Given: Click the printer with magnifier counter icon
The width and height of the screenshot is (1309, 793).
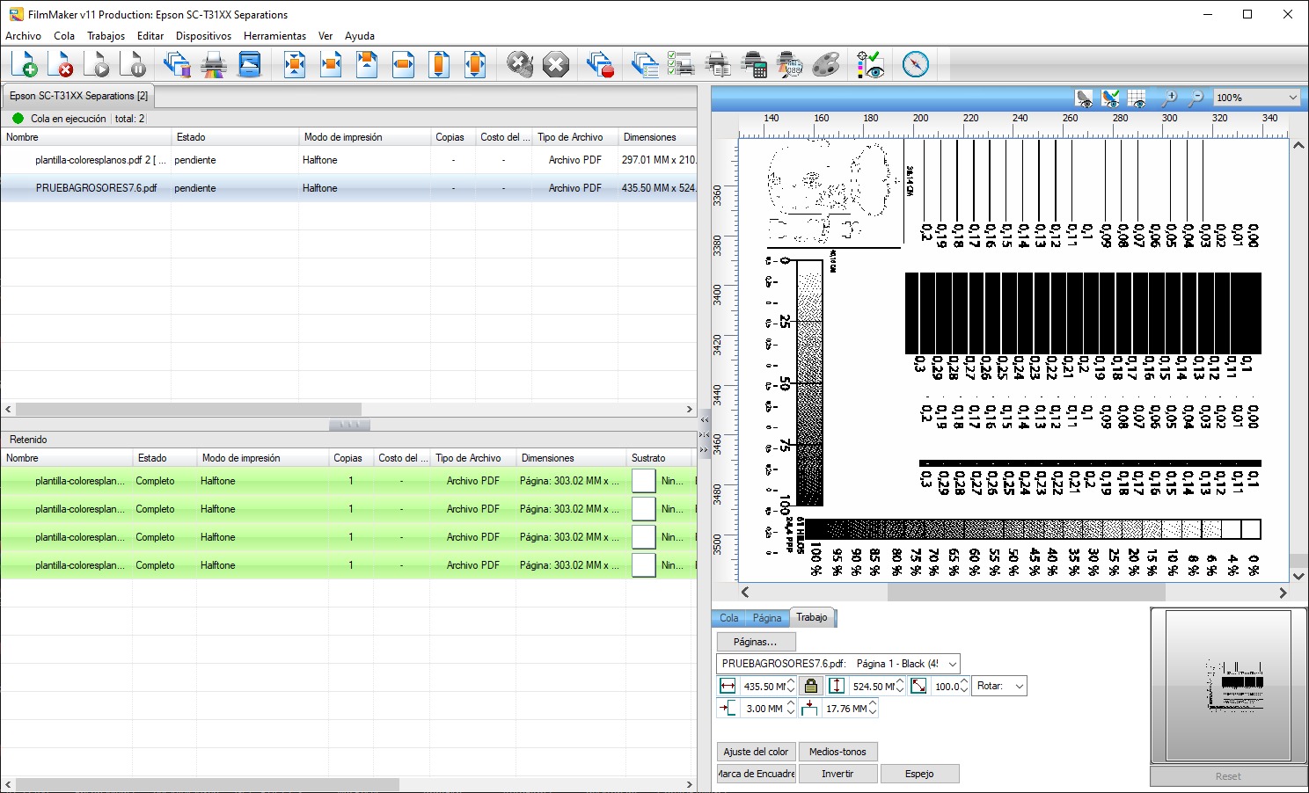Looking at the screenshot, I should tap(790, 64).
